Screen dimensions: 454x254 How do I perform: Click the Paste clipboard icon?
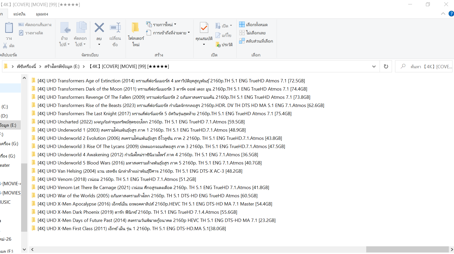(9, 27)
